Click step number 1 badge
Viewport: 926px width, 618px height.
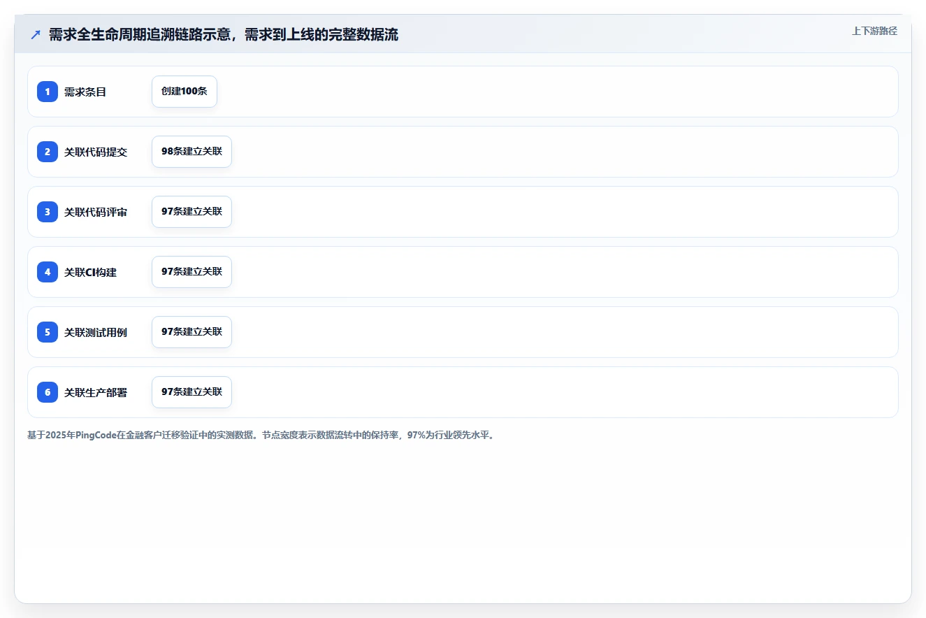click(x=48, y=92)
